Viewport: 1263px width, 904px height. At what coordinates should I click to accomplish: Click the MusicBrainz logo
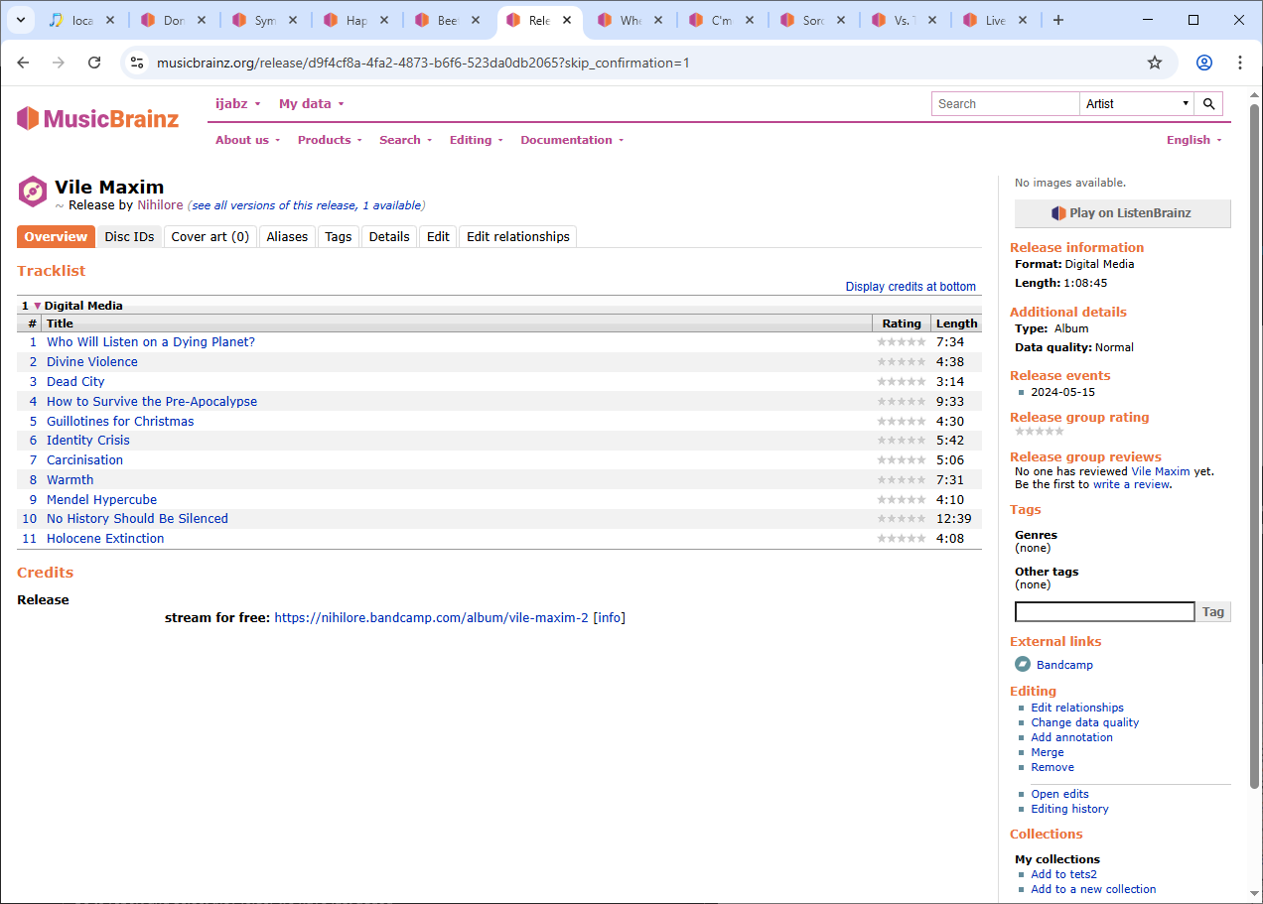97,118
